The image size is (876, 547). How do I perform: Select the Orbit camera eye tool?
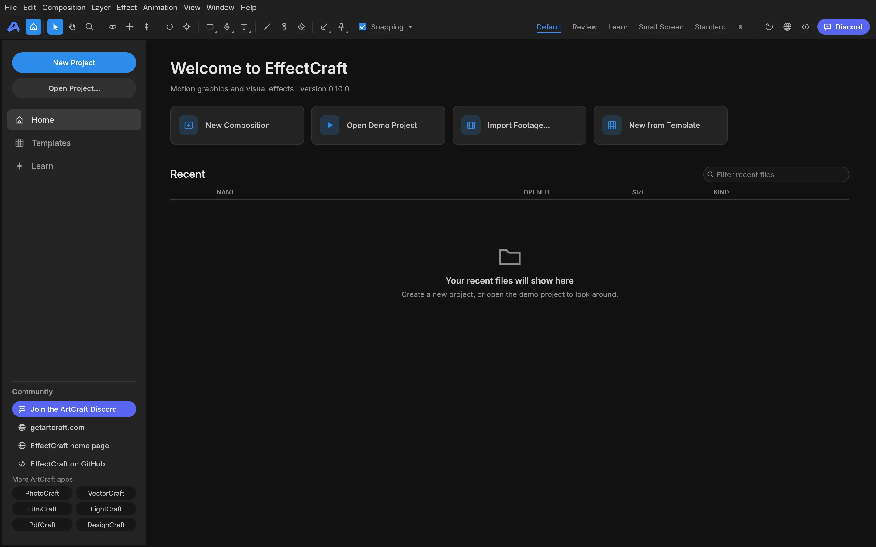point(113,27)
